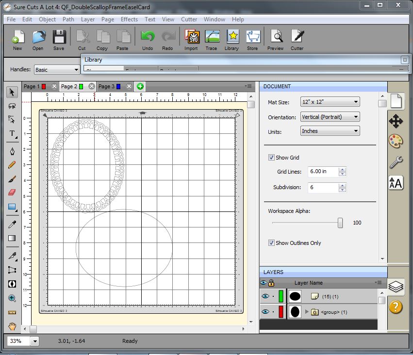This screenshot has width=413, height=355.
Task: Toggle Show Outlines Only checkbox
Action: 271,243
